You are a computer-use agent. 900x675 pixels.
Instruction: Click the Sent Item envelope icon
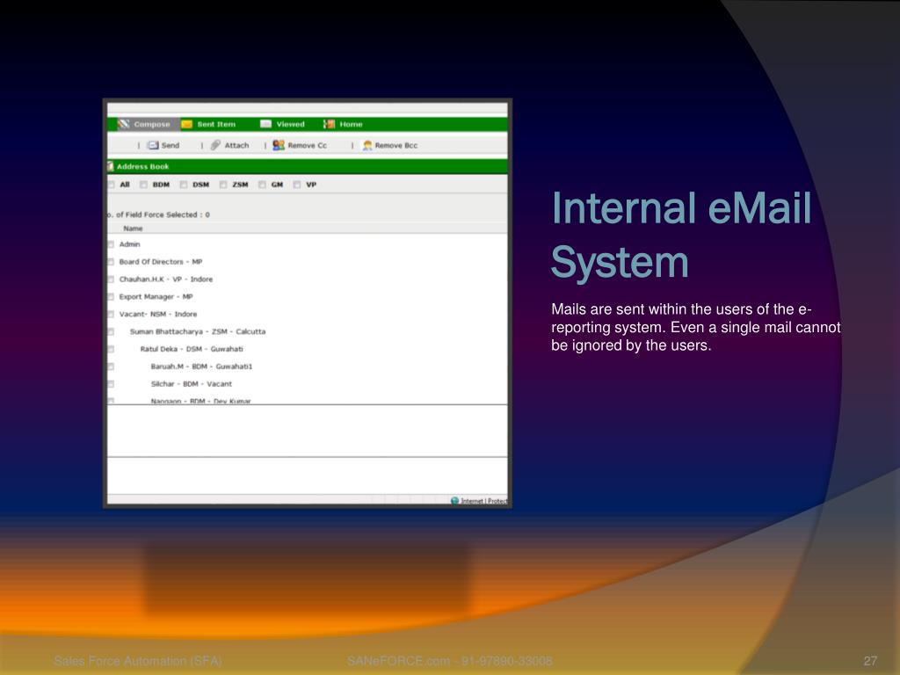pyautogui.click(x=186, y=124)
